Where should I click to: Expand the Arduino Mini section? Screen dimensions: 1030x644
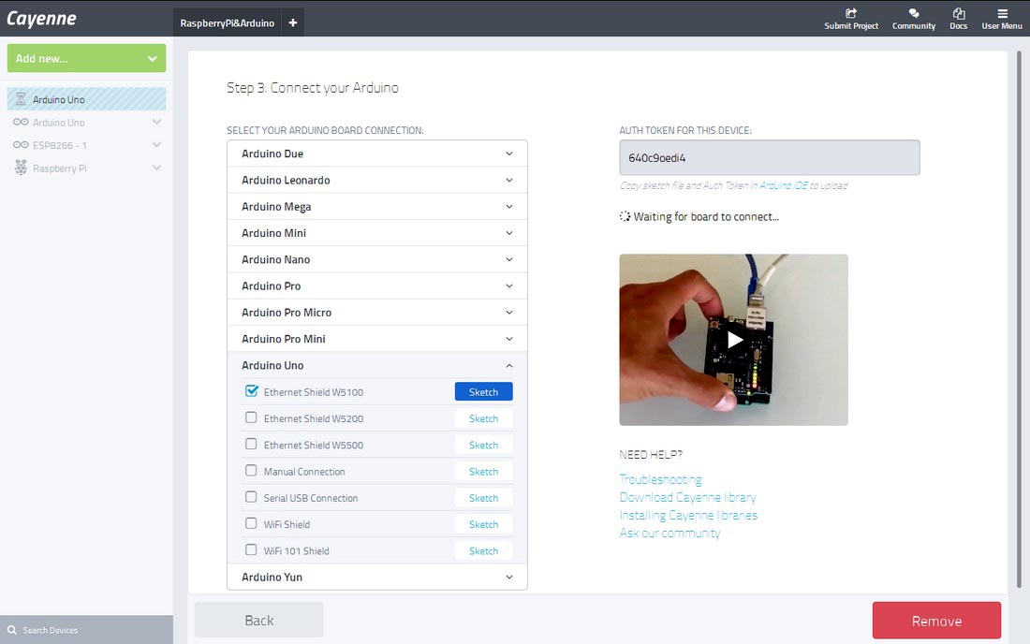click(377, 233)
